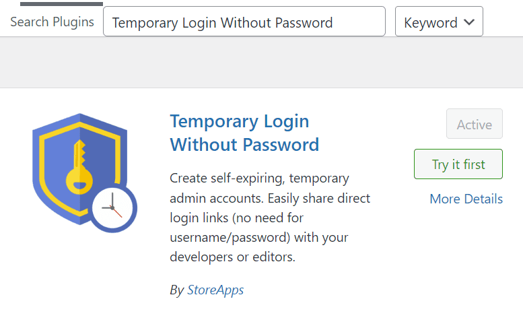This screenshot has height=328, width=523.
Task: Open the Temporary Login Without Password title link
Action: click(x=244, y=133)
